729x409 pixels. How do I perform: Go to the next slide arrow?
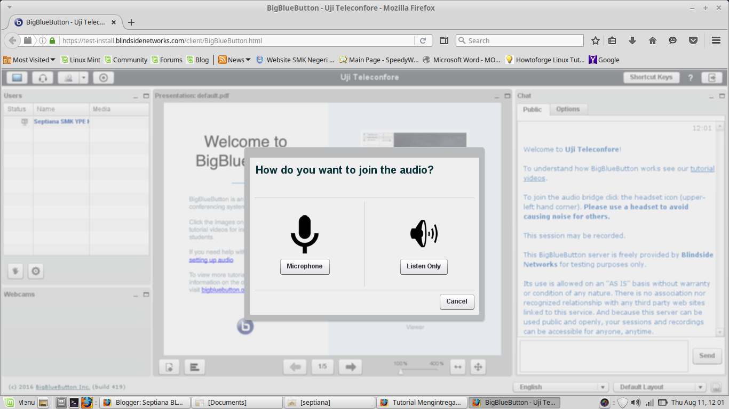[350, 367]
